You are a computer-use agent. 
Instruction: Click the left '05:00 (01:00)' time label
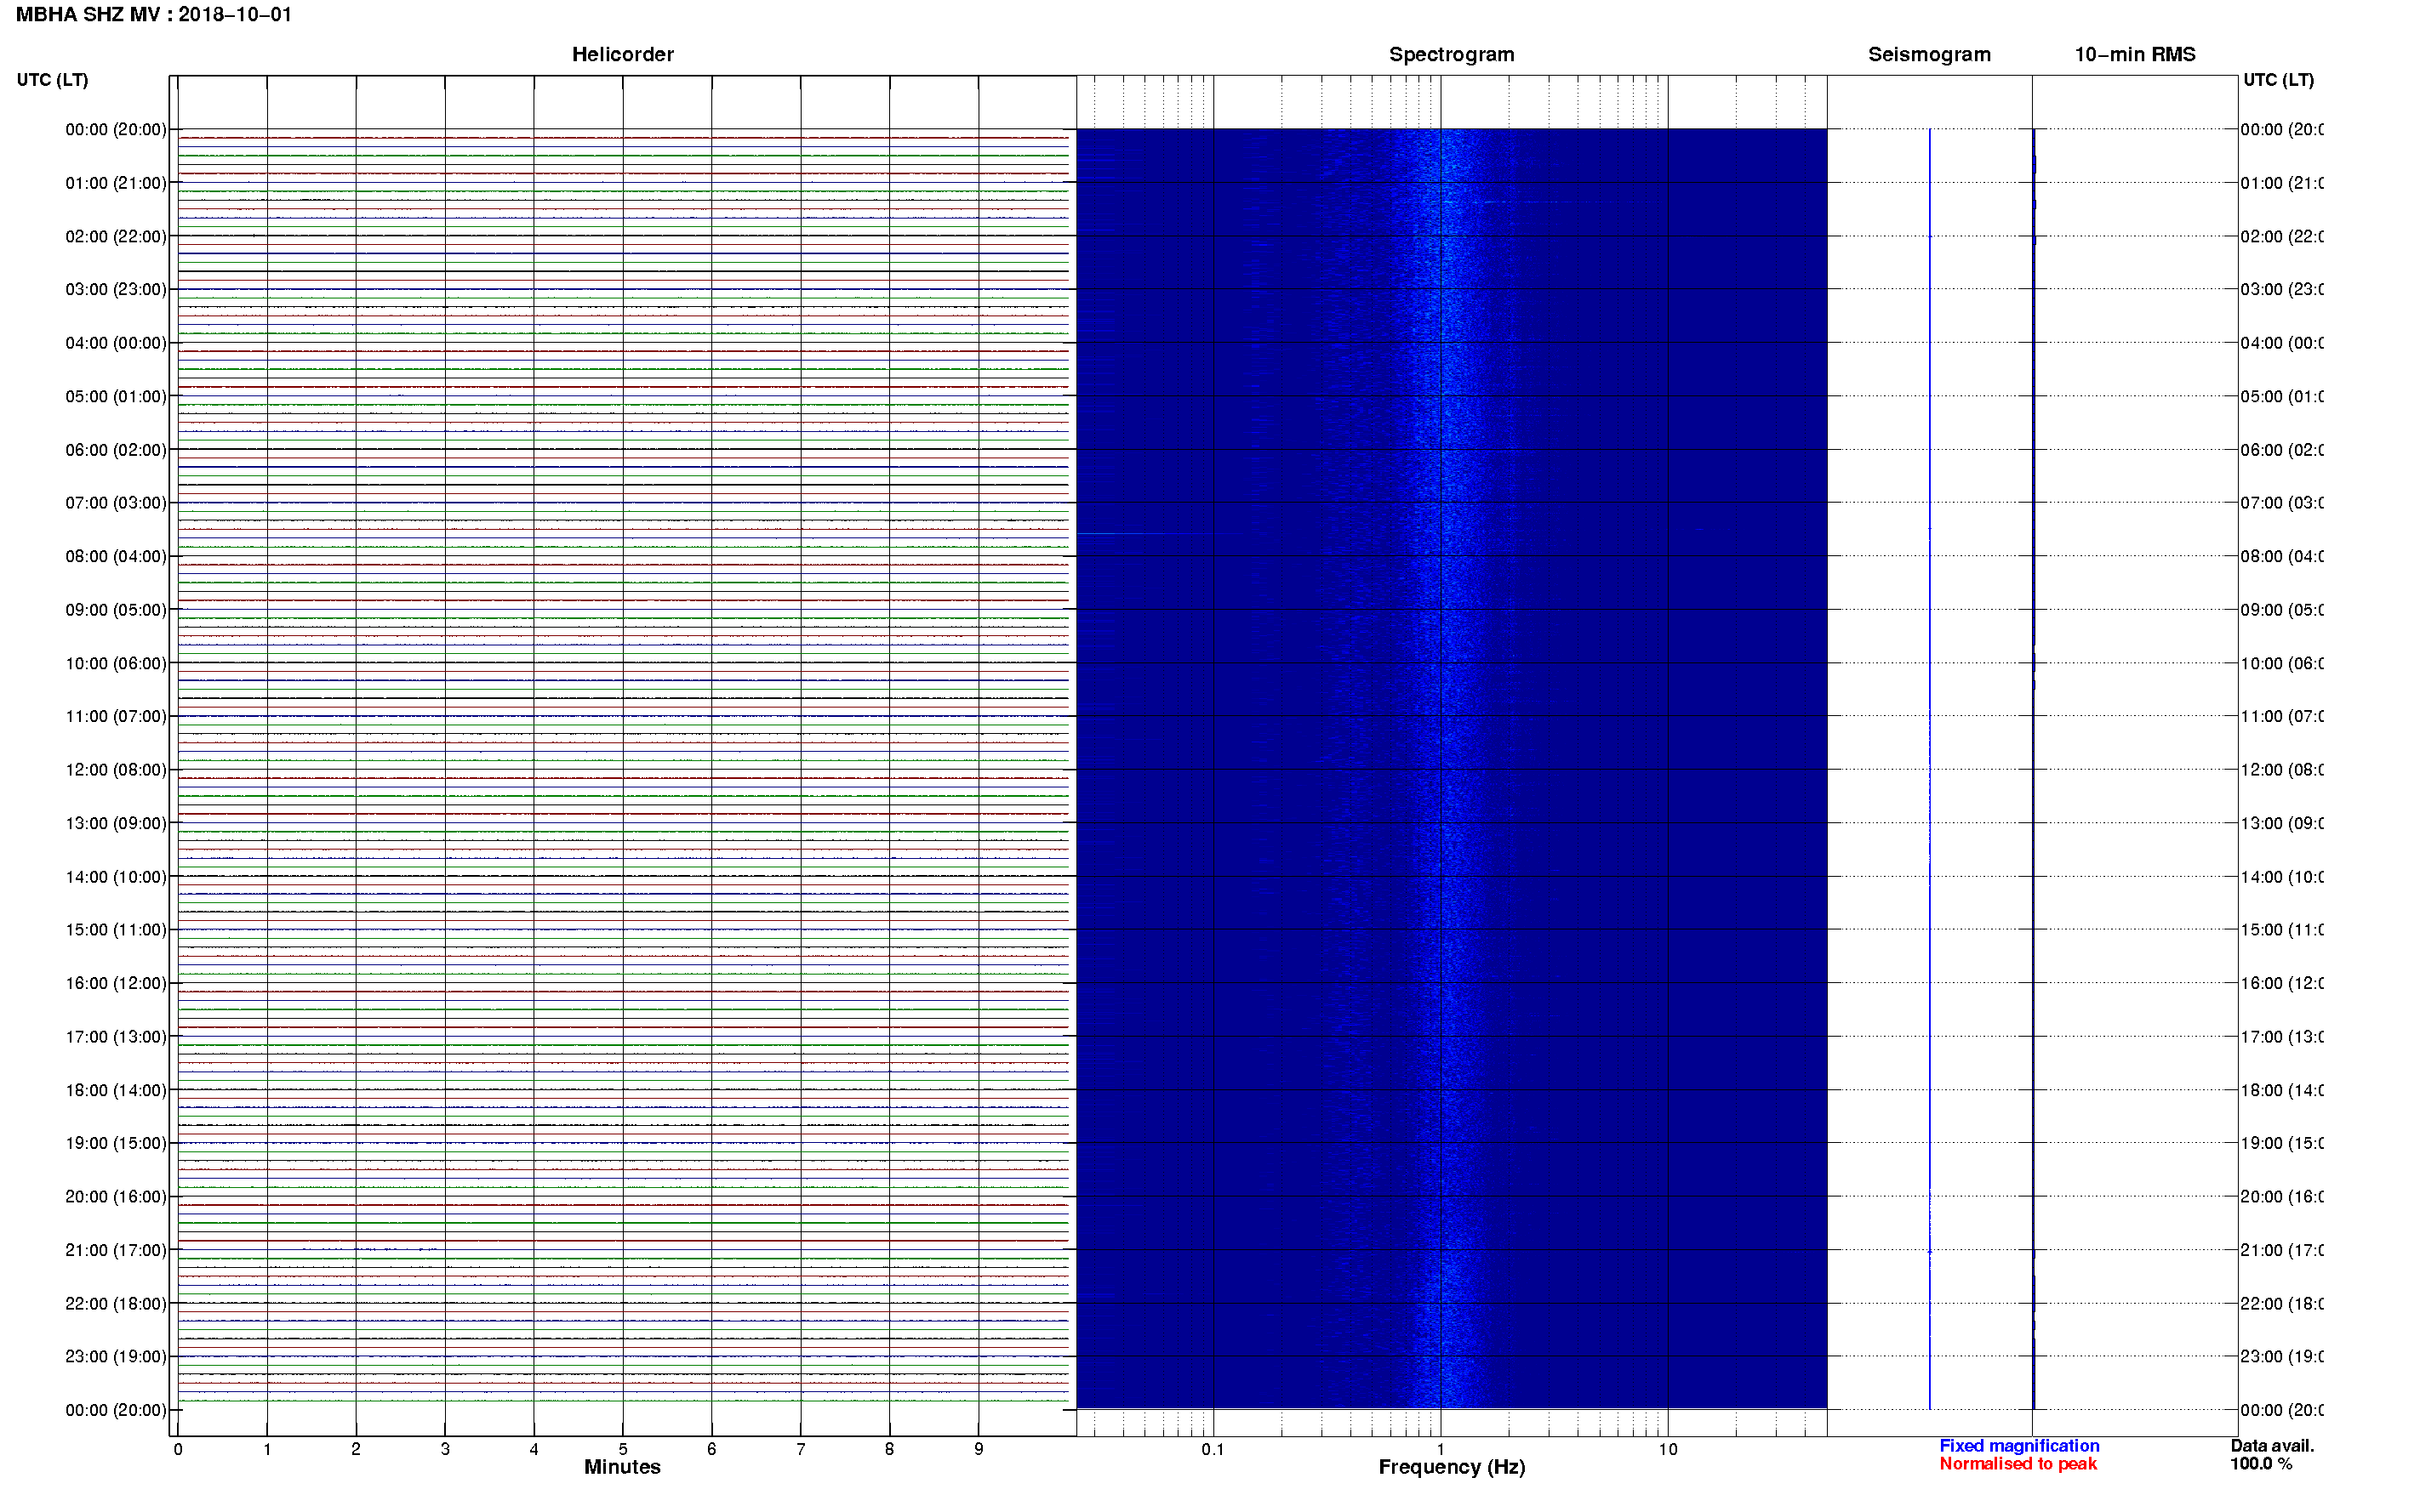pyautogui.click(x=116, y=397)
